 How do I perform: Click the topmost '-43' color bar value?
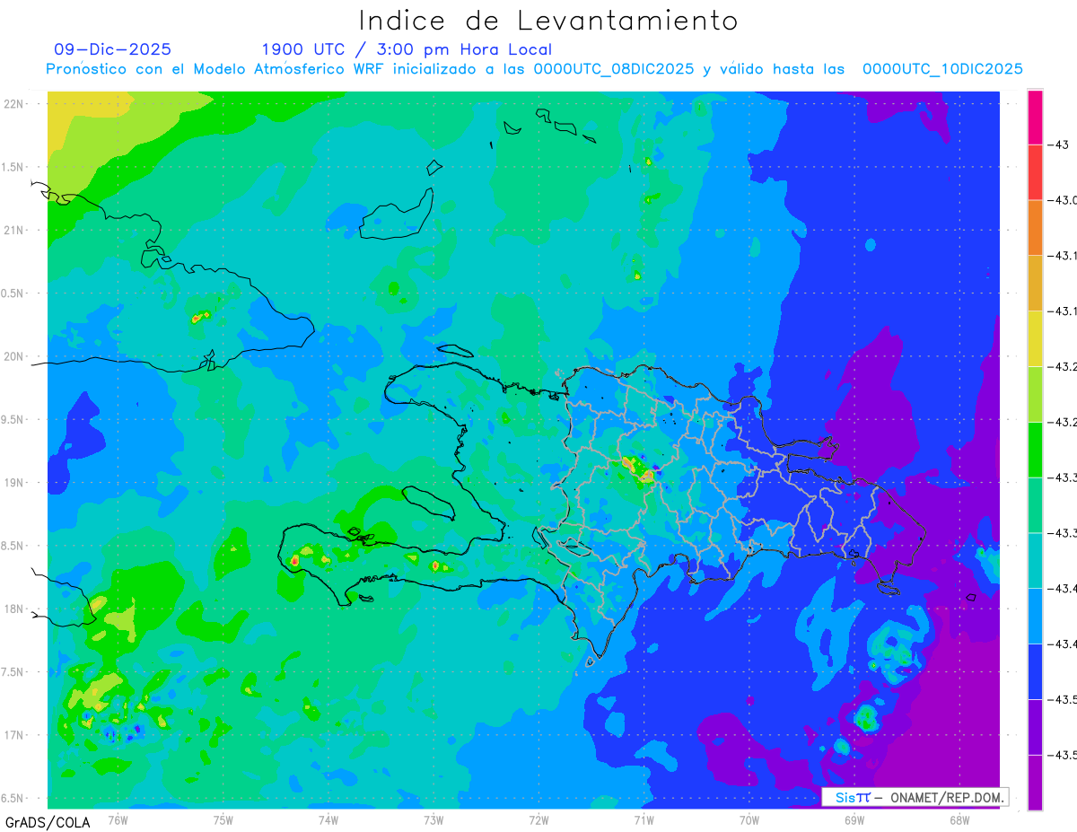(x=1058, y=145)
